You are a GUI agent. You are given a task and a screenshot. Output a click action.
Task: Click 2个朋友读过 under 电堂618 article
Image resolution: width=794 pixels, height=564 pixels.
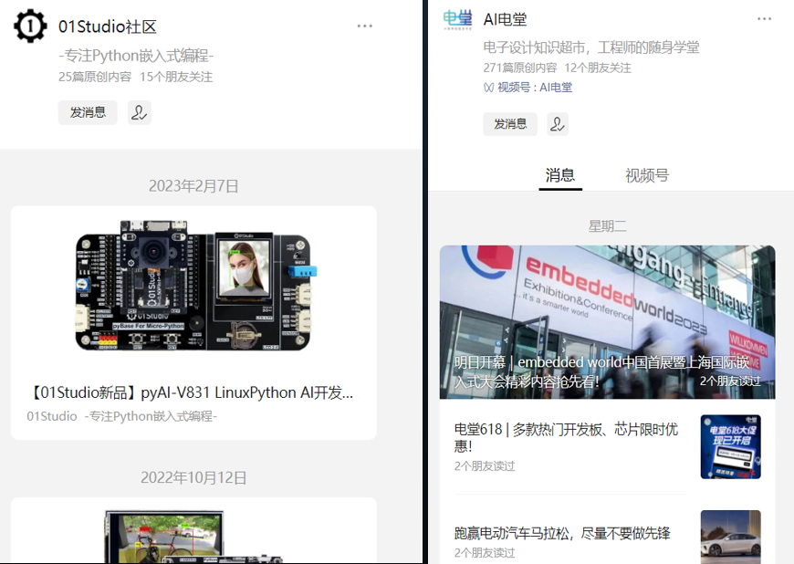click(484, 465)
